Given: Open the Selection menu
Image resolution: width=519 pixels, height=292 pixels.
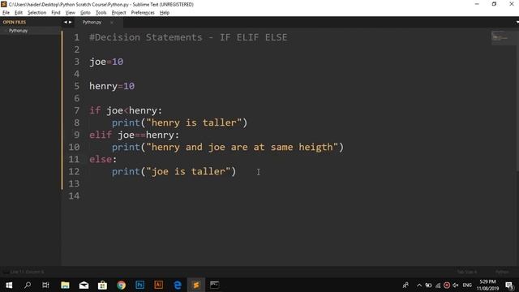Looking at the screenshot, I should click(x=36, y=13).
